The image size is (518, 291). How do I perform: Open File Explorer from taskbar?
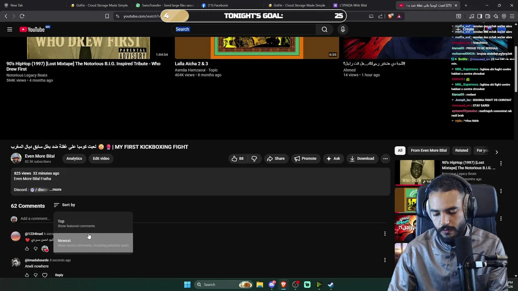coord(260,285)
